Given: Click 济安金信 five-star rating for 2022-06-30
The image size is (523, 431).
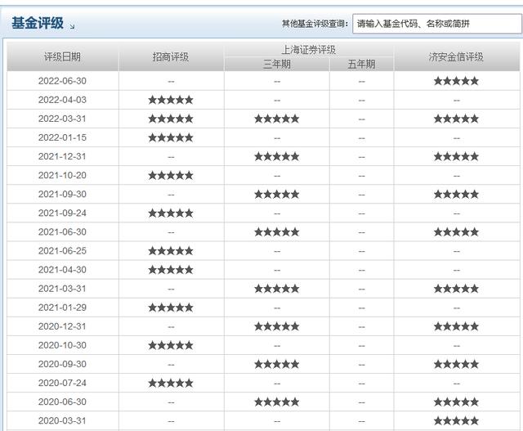Looking at the screenshot, I should [x=456, y=81].
